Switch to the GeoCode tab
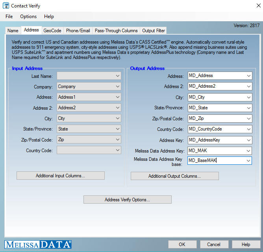The image size is (263, 252). (52, 31)
